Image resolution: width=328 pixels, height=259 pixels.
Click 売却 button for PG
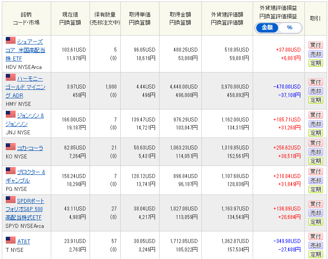click(316, 181)
